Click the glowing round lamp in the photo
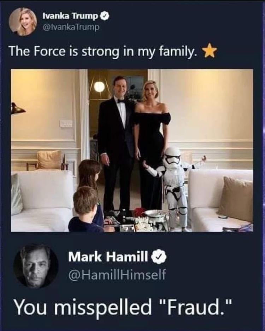 coord(99,87)
